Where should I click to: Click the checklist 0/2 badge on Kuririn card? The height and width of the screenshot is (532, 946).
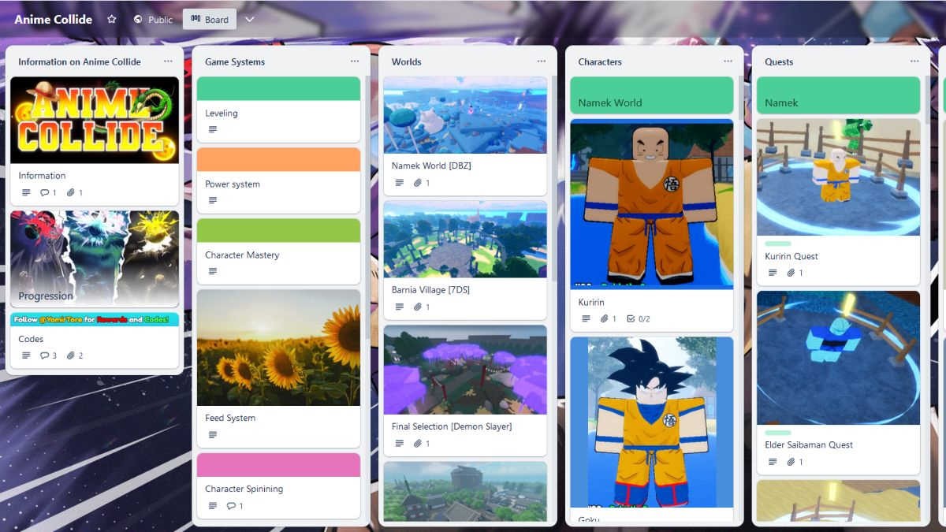click(x=638, y=318)
